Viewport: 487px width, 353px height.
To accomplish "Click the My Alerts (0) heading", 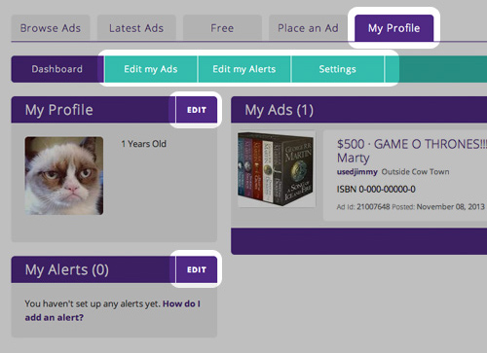I will coord(67,269).
